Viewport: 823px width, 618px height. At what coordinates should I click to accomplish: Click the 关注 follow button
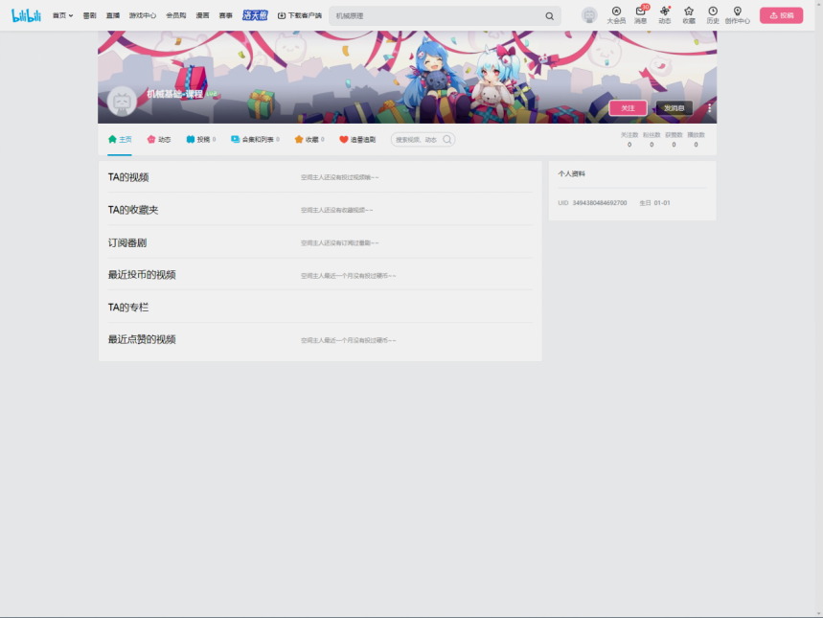click(628, 108)
